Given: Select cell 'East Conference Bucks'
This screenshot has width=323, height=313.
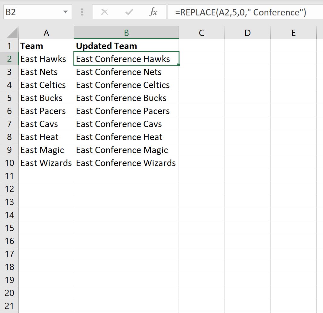Looking at the screenshot, I should [127, 98].
